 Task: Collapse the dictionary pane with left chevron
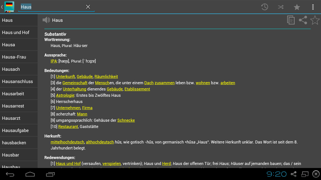click(x=2, y=7)
